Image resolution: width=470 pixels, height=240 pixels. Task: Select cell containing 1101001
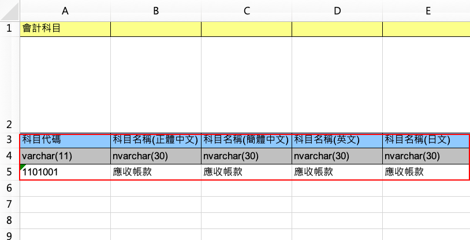65,172
